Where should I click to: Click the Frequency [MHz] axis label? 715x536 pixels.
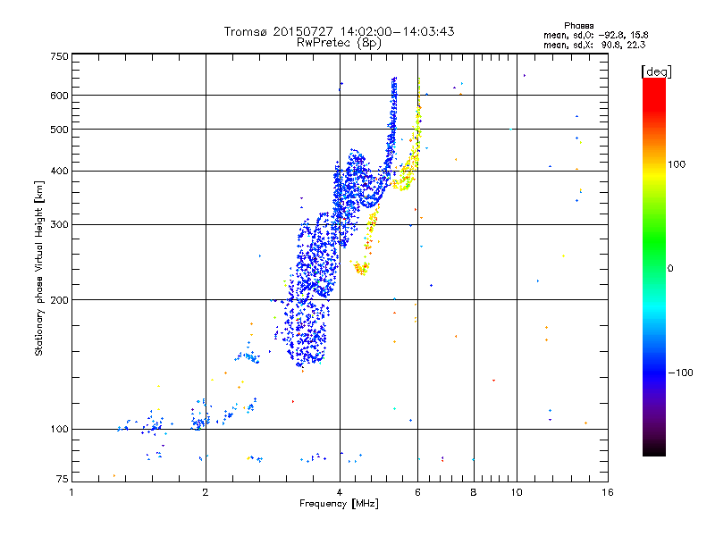pyautogui.click(x=339, y=504)
